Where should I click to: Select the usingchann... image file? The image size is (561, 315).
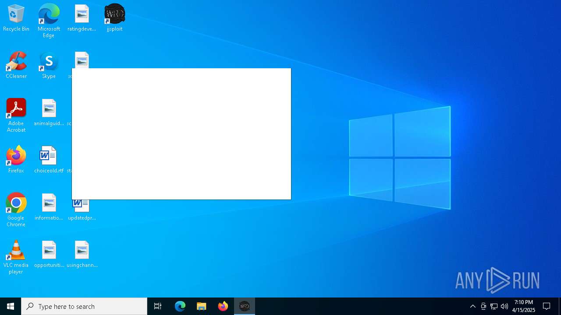(x=82, y=255)
